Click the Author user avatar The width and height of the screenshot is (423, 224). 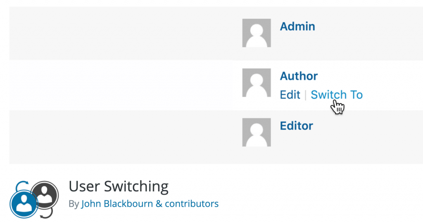pyautogui.click(x=256, y=83)
